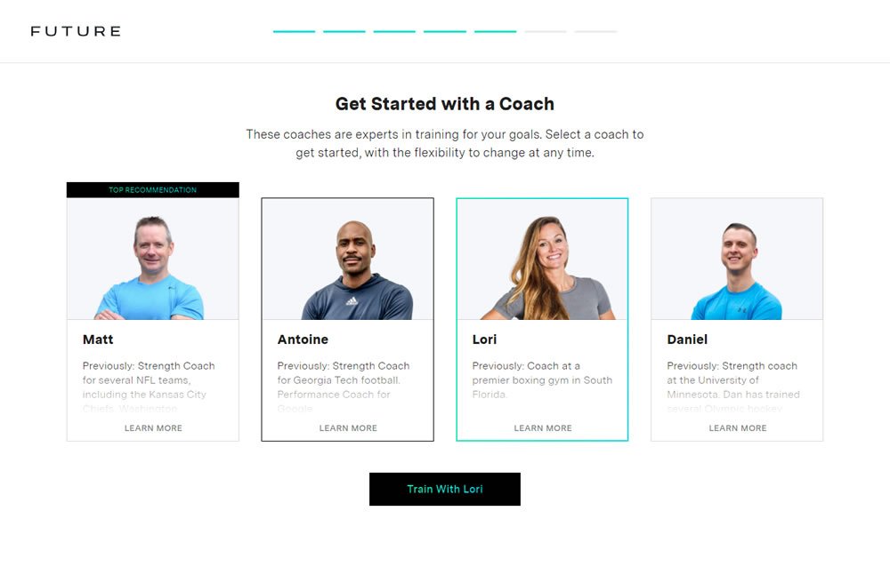Image resolution: width=890 pixels, height=567 pixels.
Task: Open Learn More for Antoine
Action: (348, 428)
